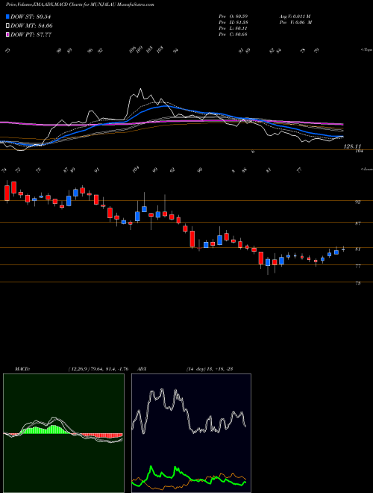Click the blue DOW ST legend swatch
Image resolution: width=373 pixels, height=493 pixels.
7,16
